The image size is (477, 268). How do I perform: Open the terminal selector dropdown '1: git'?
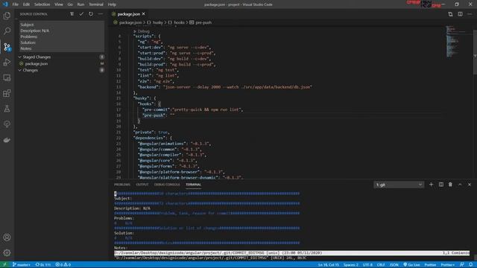tap(399, 185)
